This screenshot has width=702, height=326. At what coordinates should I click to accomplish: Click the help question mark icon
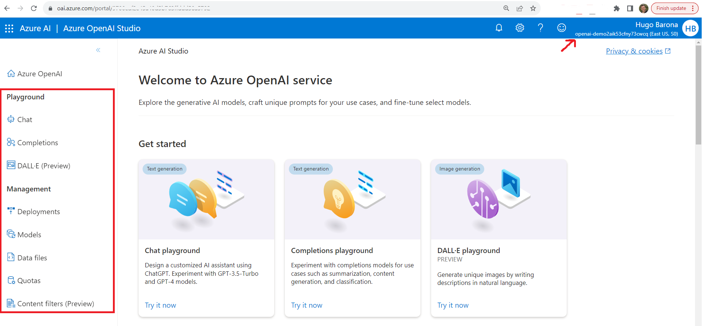pyautogui.click(x=540, y=28)
